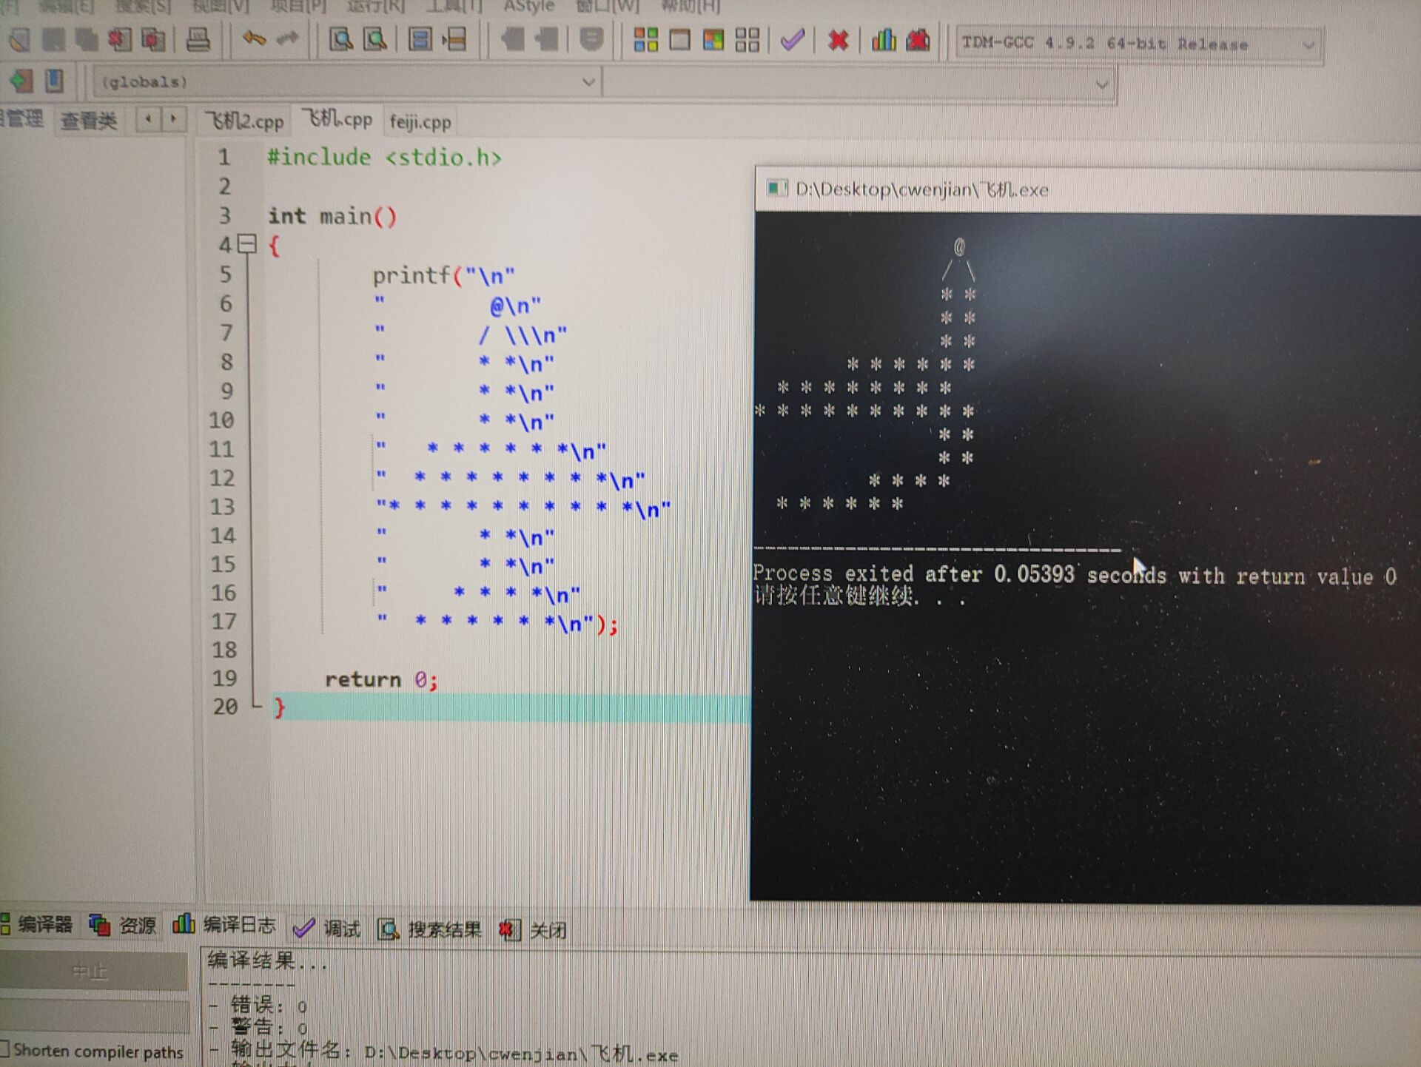Image resolution: width=1421 pixels, height=1067 pixels.
Task: Click the Close file toolbar icon
Action: 120,39
